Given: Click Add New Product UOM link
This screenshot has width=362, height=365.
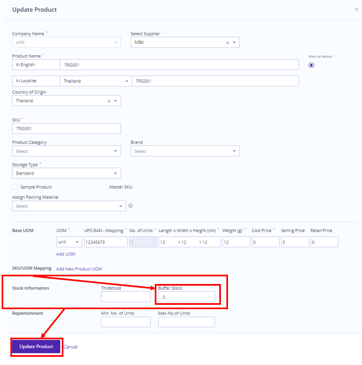Looking at the screenshot, I should click(79, 269).
